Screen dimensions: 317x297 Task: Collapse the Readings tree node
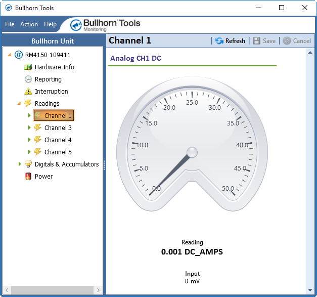point(19,104)
